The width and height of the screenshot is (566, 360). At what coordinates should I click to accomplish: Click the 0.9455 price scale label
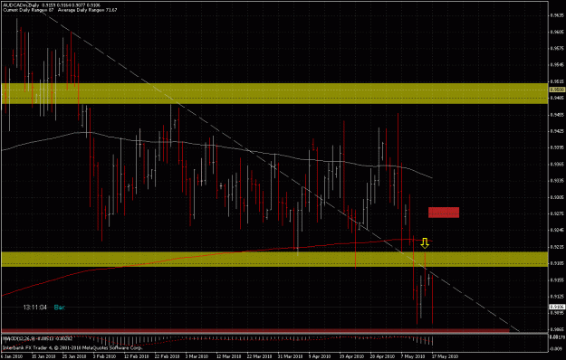pos(557,115)
